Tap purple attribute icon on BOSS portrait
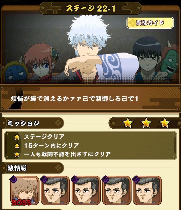Viewport: 181px width, 210px height. [14, 179]
